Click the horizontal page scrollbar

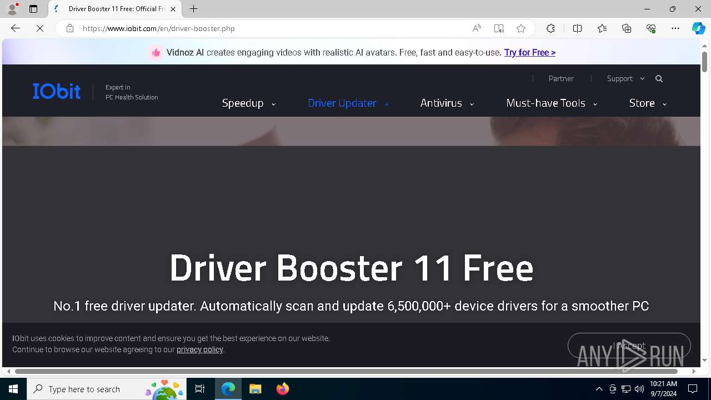pyautogui.click(x=346, y=371)
